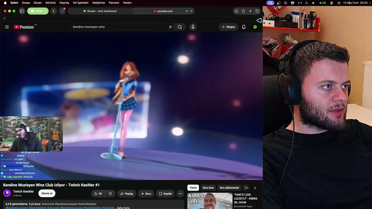
Task: Open the Twitch Kesitler channel name link
Action: point(24,192)
